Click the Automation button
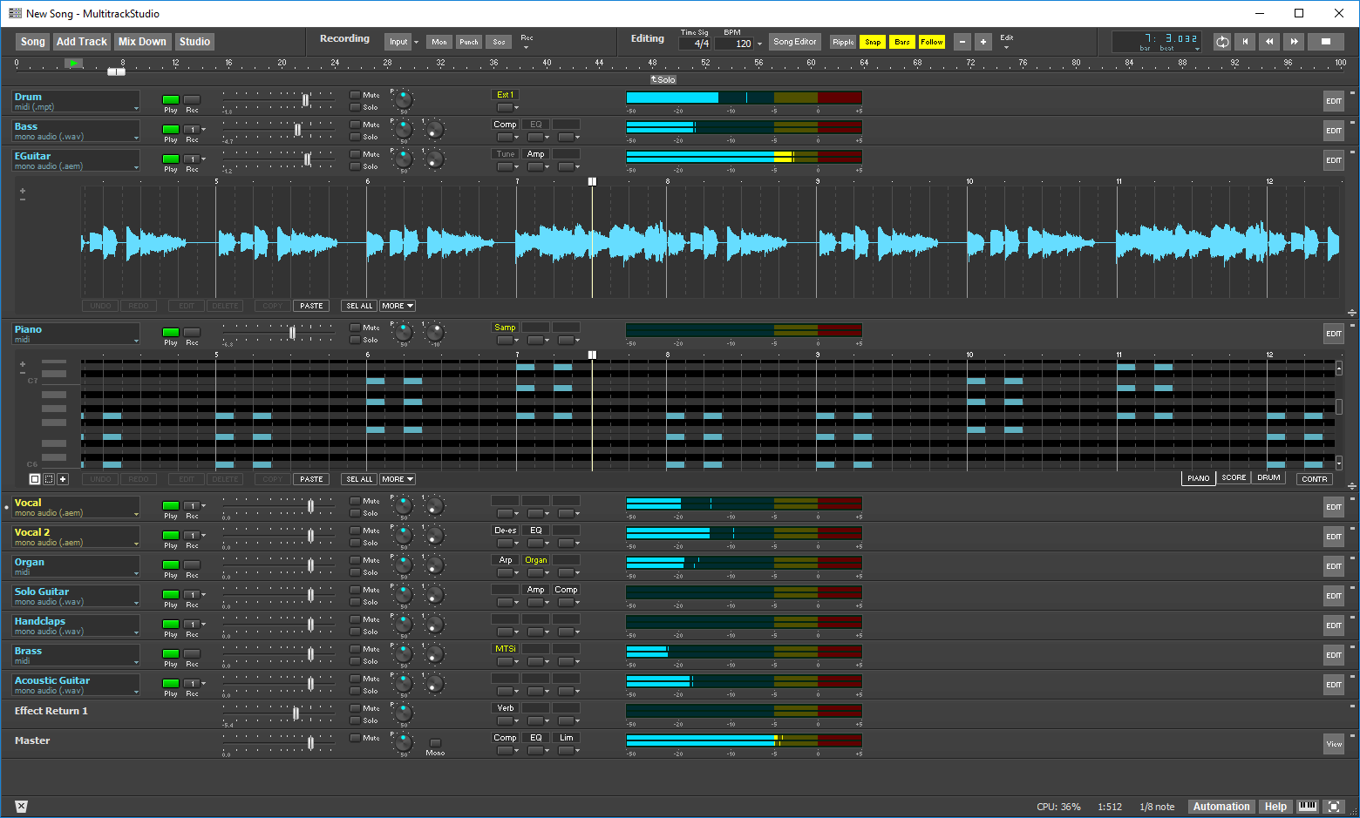 [1221, 807]
